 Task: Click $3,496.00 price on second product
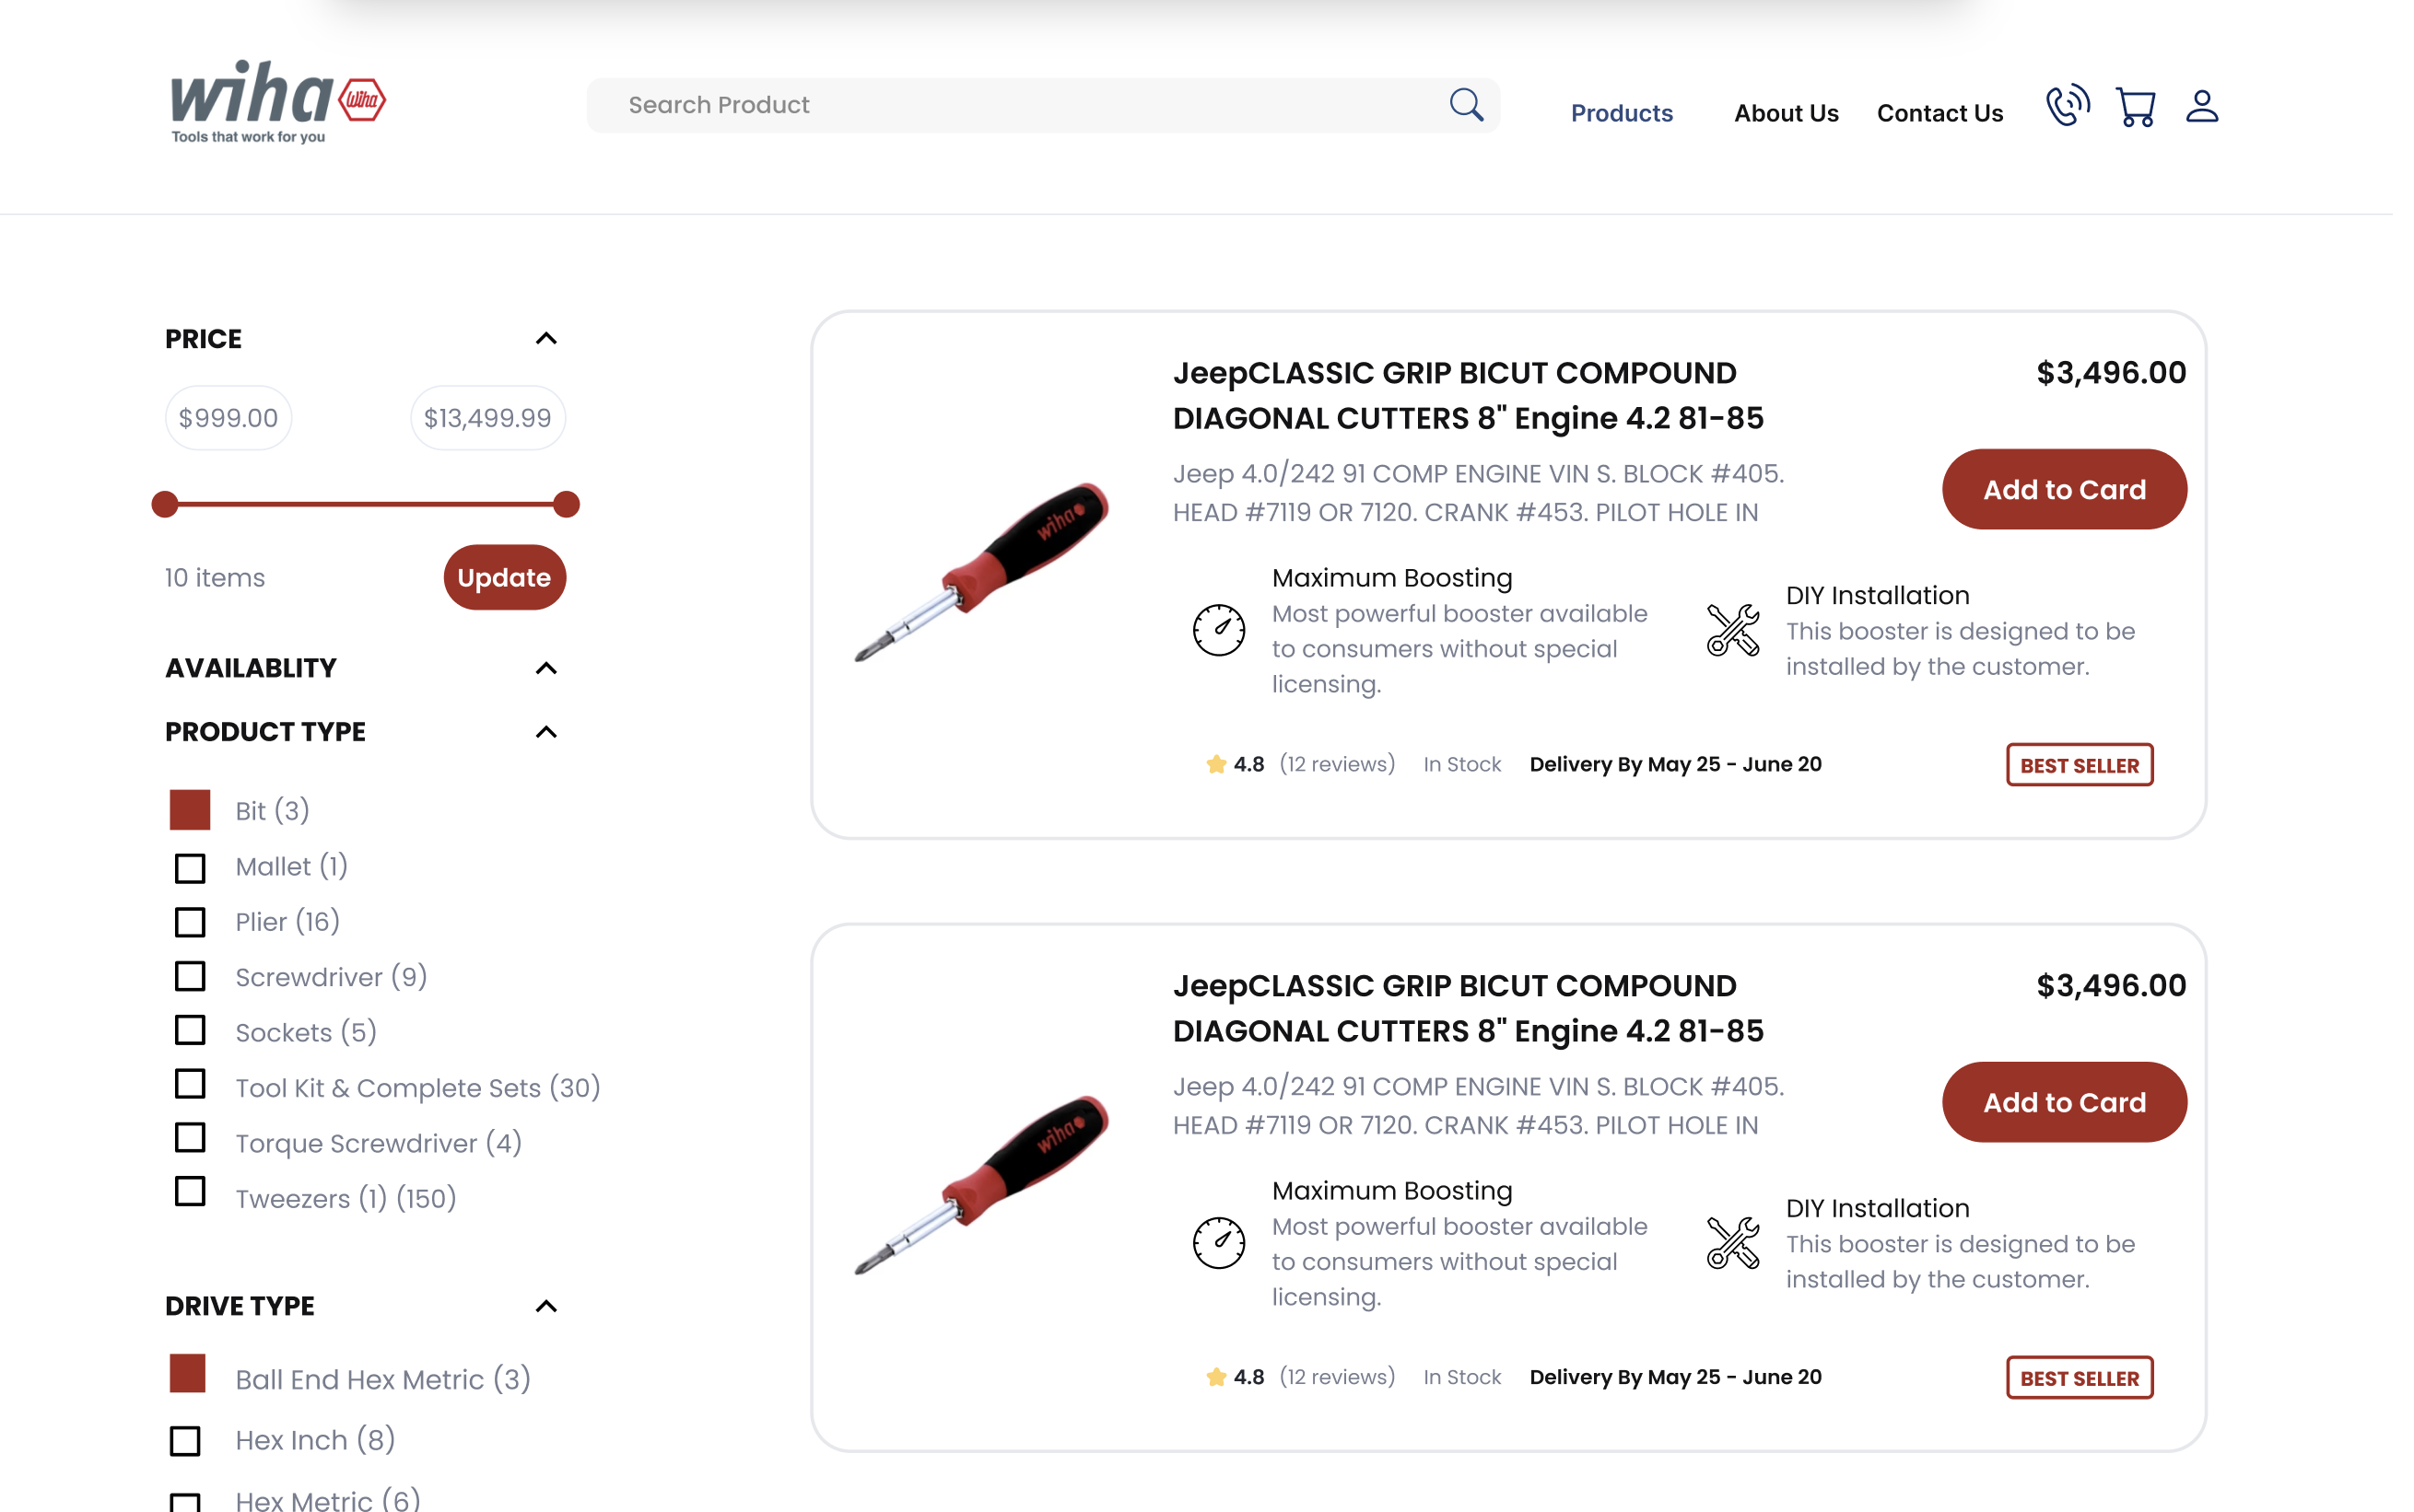tap(2110, 986)
